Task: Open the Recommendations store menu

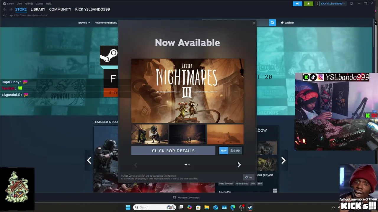Action: pos(106,23)
